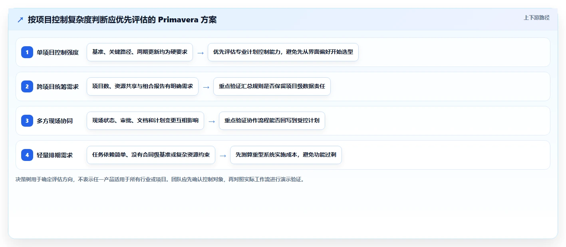Click the number 3 step badge

[27, 121]
